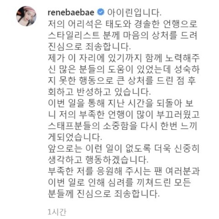Screen dimensions: 219x219
Task: Click the final line starting 분들께
Action: tap(104, 194)
